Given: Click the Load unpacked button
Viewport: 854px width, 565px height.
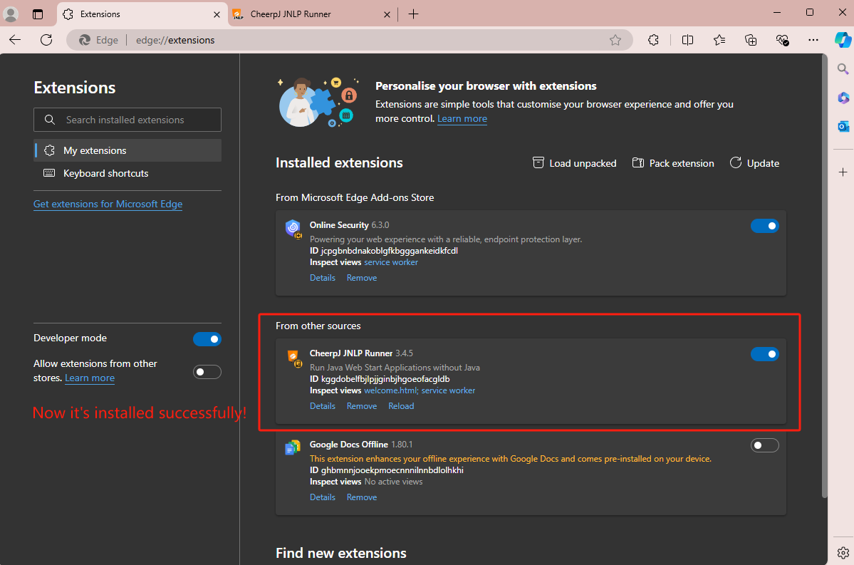Looking at the screenshot, I should click(575, 163).
